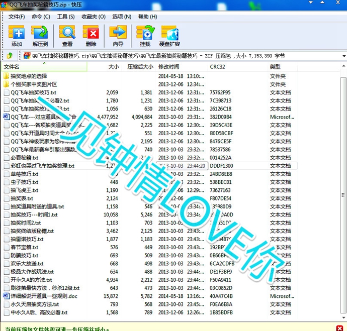Click the Word icon of QQ飞车---对应道具 file
347x331 pixels.
point(7,117)
